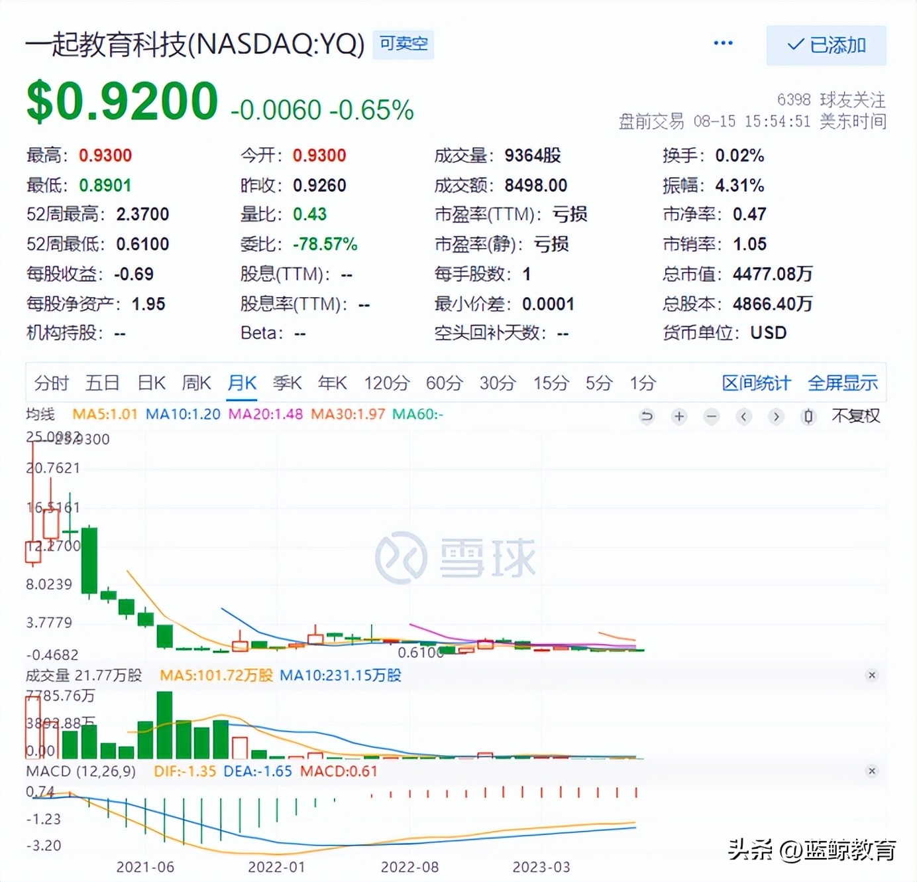This screenshot has height=882, width=917.
Task: Reset the chart view with the undo icon
Action: tap(647, 416)
